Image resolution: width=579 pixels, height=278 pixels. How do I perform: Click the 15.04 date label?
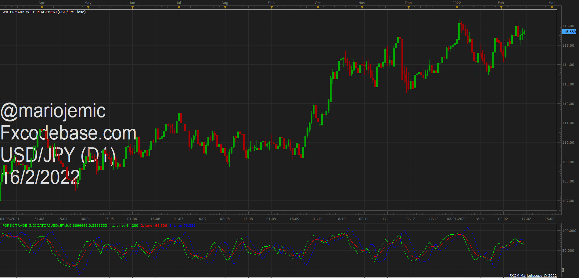[x=63, y=219]
